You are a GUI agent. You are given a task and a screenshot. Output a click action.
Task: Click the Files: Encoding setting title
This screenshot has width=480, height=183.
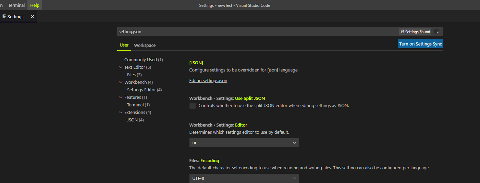[204, 161]
